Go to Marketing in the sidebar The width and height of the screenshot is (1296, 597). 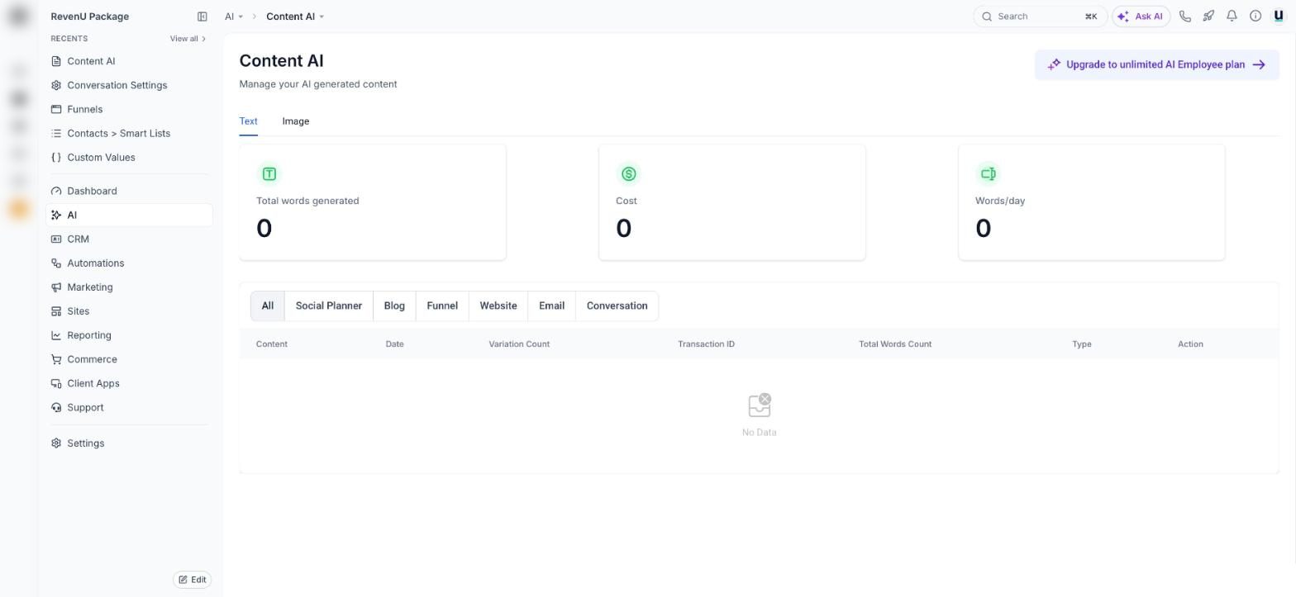pos(130,287)
